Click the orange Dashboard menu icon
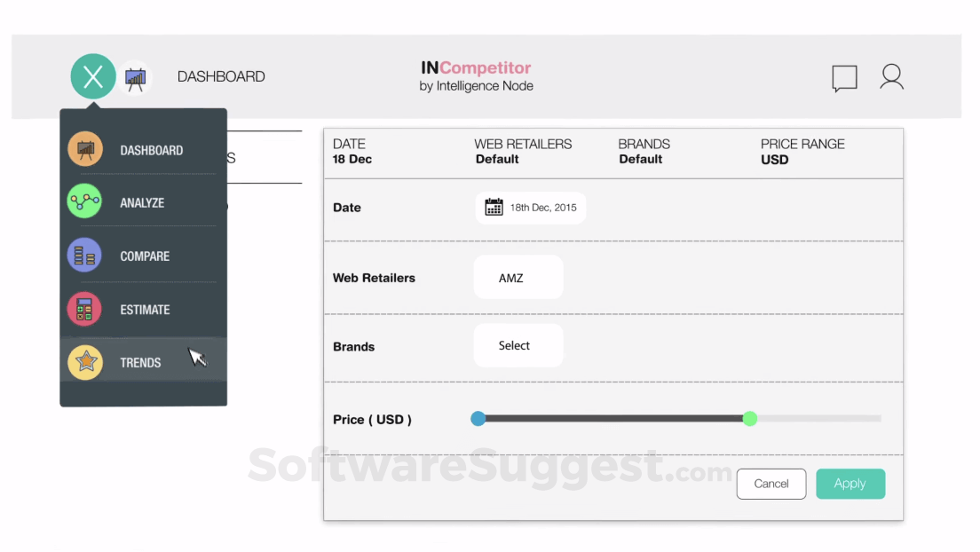 point(85,149)
